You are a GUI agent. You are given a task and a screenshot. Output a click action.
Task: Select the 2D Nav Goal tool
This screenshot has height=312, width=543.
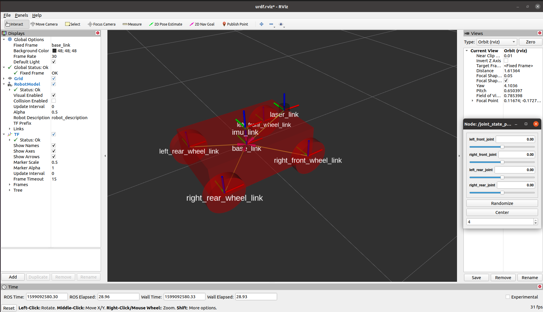pos(202,24)
